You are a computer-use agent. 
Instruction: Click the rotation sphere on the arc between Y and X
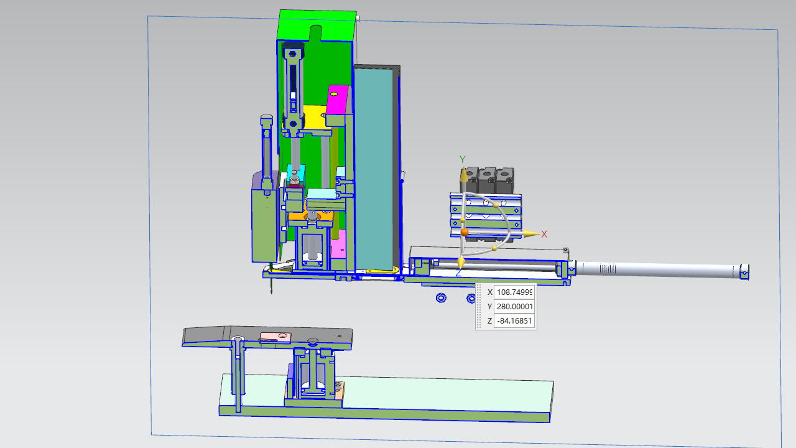(x=496, y=205)
